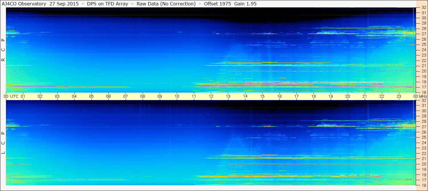Select the 02 hour marker on the time axis
Image resolution: width=428 pixels, height=191 pixels.
point(40,96)
